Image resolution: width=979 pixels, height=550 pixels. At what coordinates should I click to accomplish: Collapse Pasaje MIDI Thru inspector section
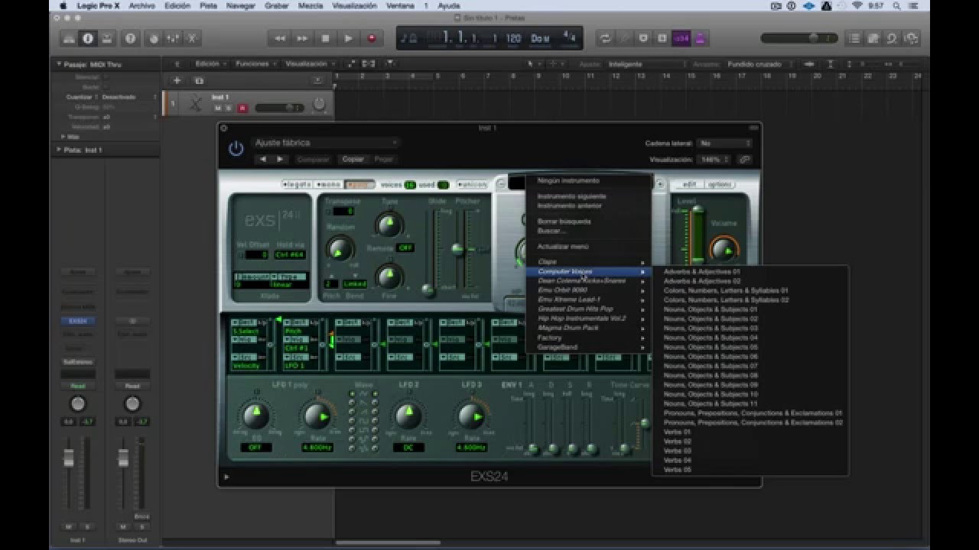click(x=59, y=64)
